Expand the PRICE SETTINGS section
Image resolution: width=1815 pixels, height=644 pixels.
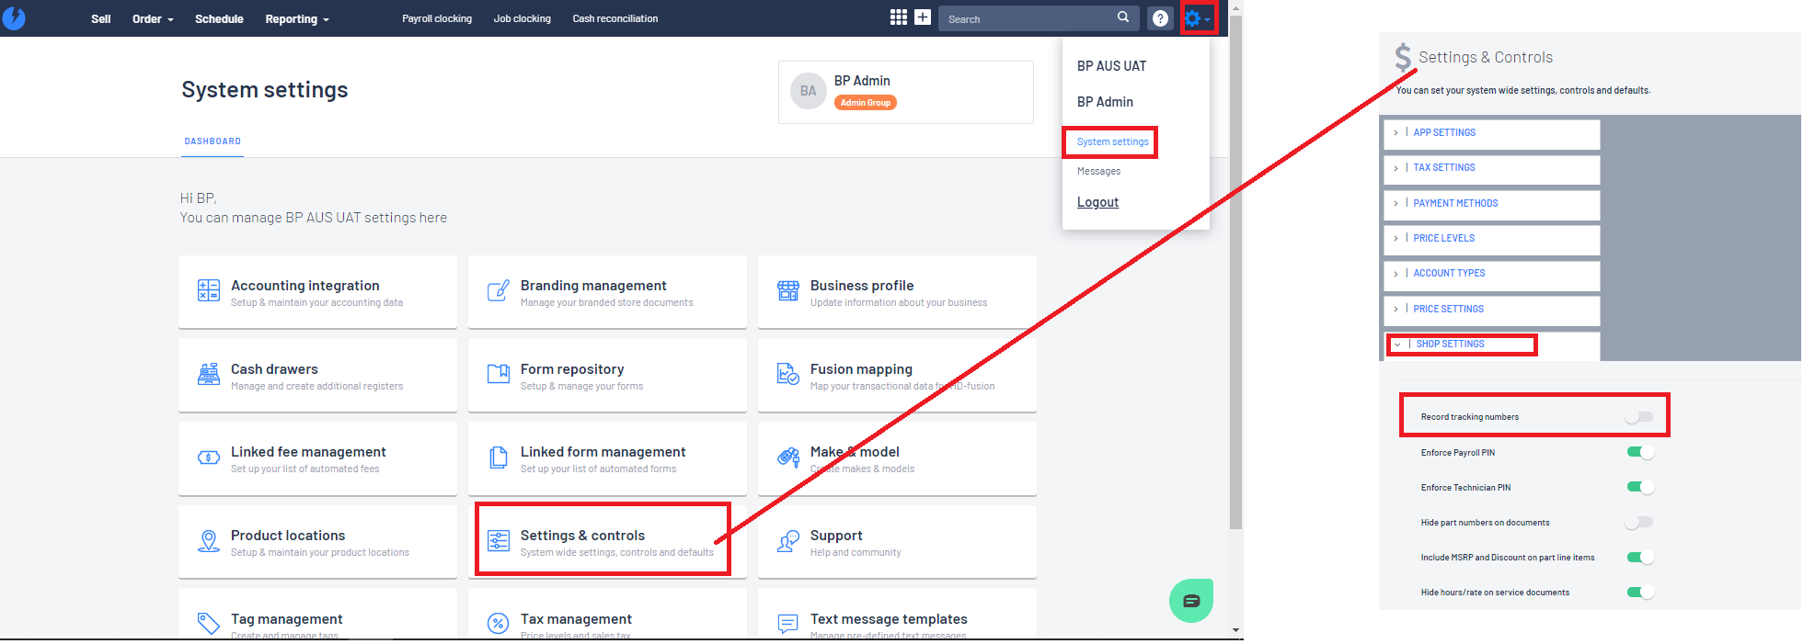pyautogui.click(x=1491, y=310)
